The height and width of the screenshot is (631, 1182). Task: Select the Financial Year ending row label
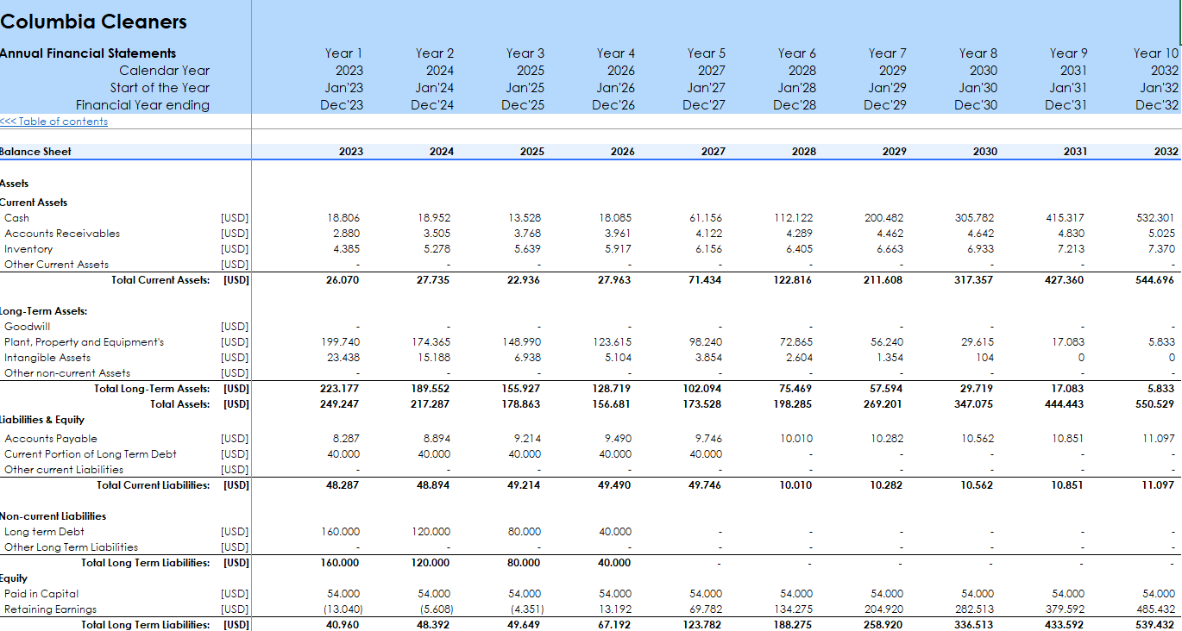tap(142, 105)
